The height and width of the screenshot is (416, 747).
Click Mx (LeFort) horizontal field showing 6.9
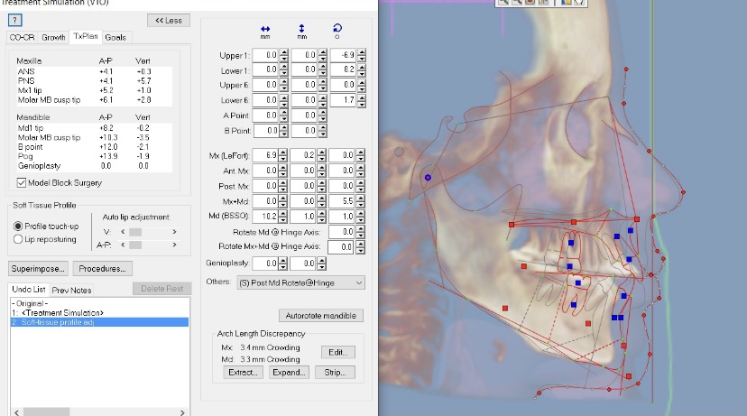coord(265,155)
